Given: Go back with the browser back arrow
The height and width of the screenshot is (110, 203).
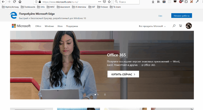Looking at the screenshot, I should pyautogui.click(x=3, y=2).
